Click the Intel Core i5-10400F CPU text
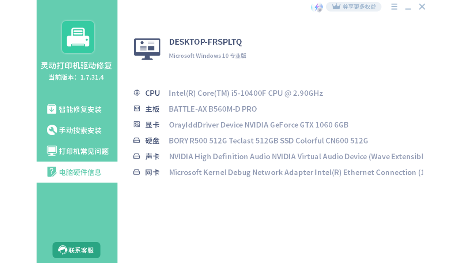This screenshot has width=468, height=263. coord(246,93)
